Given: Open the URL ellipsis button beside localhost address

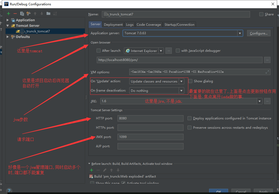Looking at the screenshot, I should pyautogui.click(x=267, y=60).
